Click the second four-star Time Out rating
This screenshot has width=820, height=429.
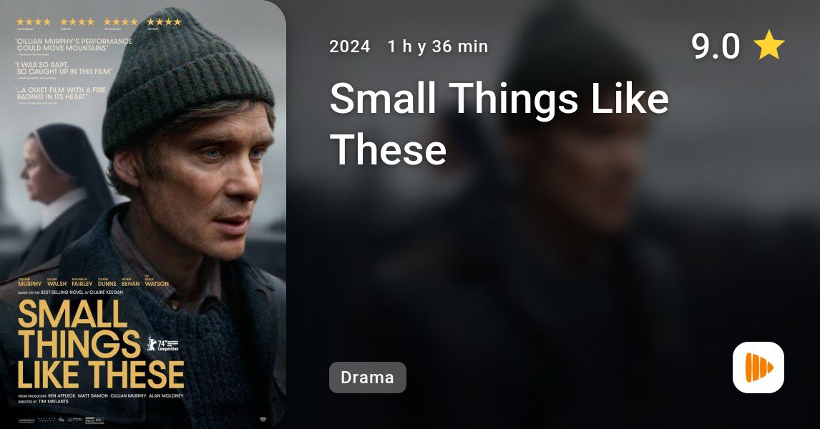tap(77, 22)
